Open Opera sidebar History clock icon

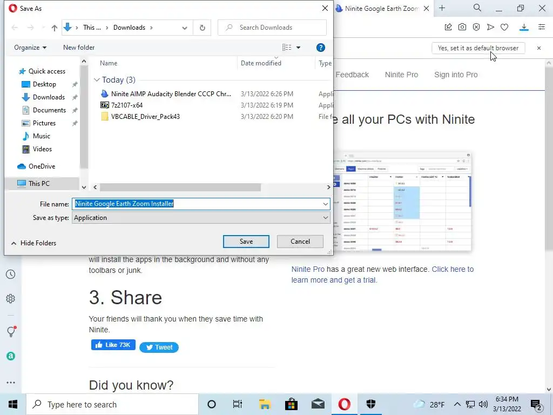point(11,274)
